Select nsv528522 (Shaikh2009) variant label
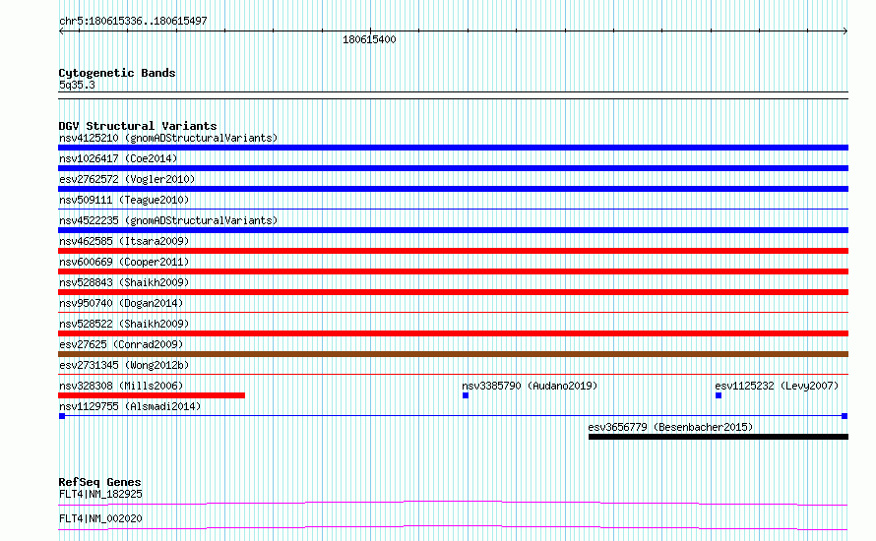876x541 pixels. click(124, 324)
